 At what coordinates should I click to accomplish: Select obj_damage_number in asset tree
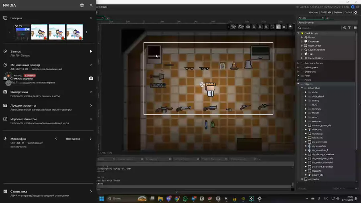[323, 154]
